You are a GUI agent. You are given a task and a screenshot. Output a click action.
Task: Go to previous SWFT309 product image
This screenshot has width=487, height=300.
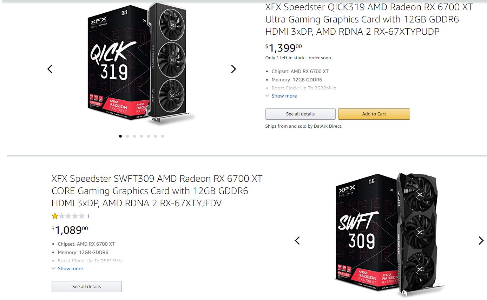(297, 241)
